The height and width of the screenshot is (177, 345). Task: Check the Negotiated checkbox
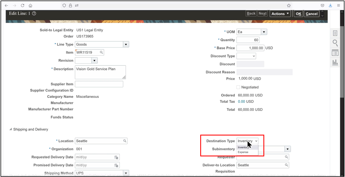click(238, 87)
